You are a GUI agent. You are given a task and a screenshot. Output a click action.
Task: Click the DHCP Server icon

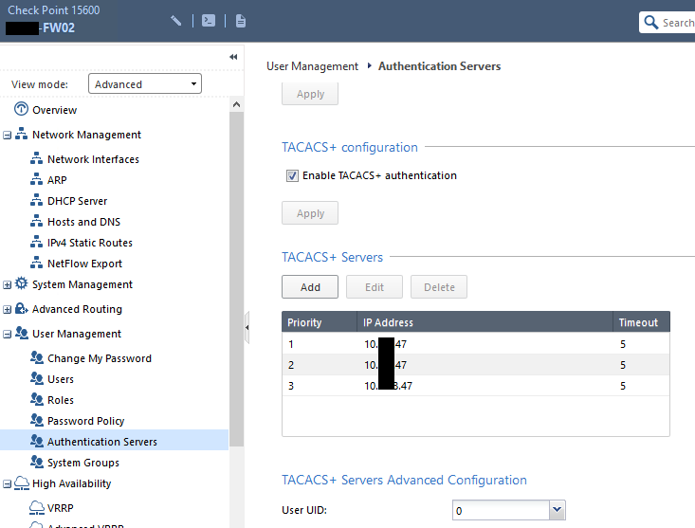36,200
